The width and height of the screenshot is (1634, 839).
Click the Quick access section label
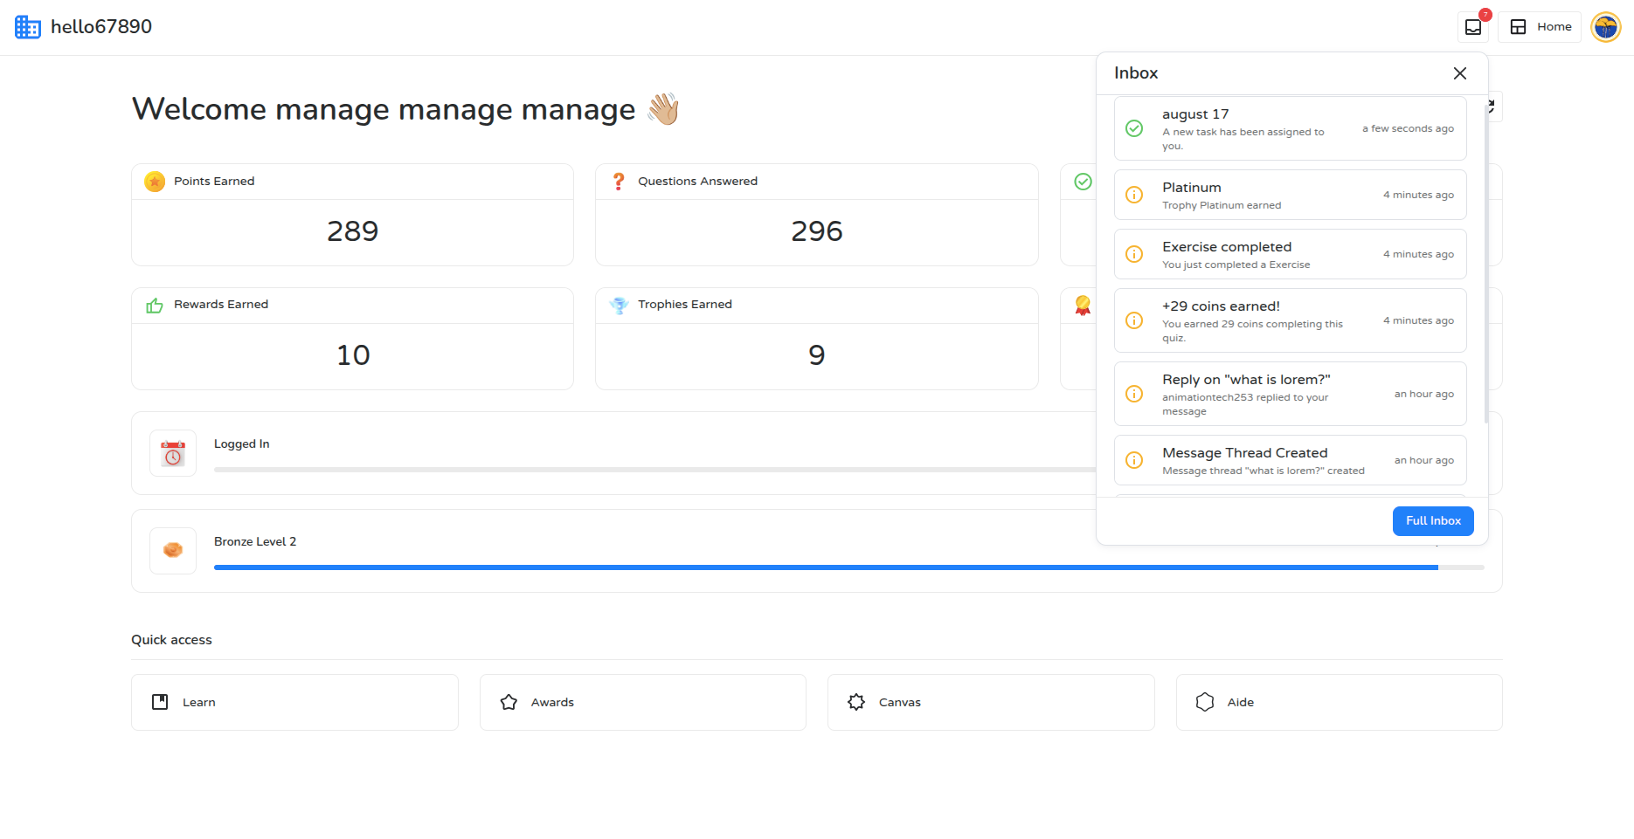pos(171,640)
